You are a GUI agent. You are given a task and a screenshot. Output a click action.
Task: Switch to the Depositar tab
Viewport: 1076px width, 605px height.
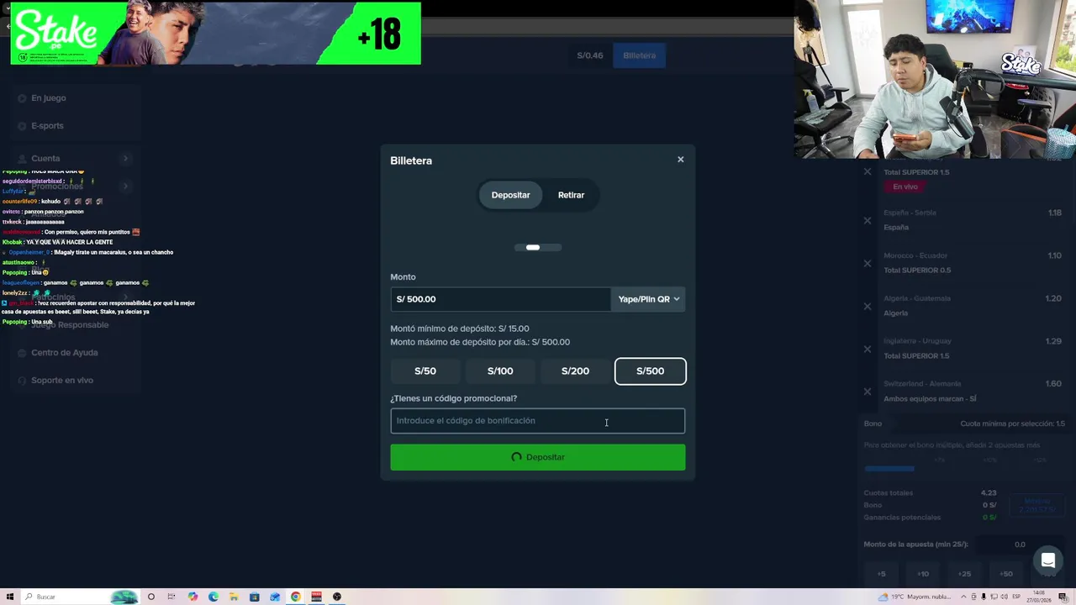pyautogui.click(x=510, y=195)
